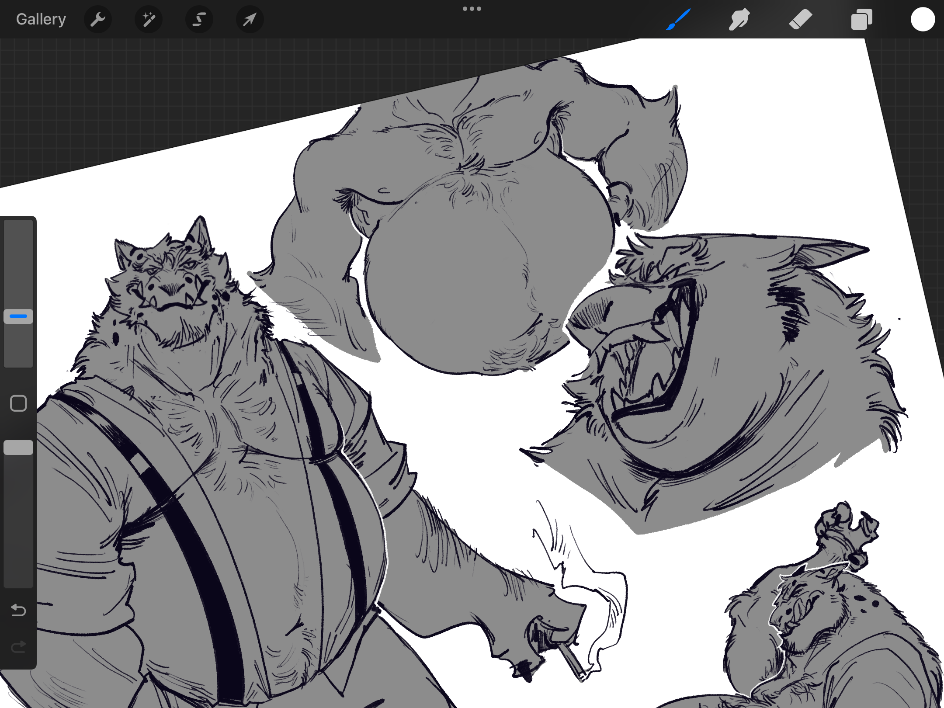The image size is (944, 708).
Task: Activate the Transform arrow tool
Action: coord(250,19)
